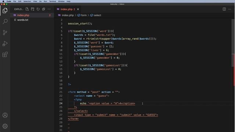Open the Source Control view
Viewport: 235px width, 132px height.
tap(5, 32)
